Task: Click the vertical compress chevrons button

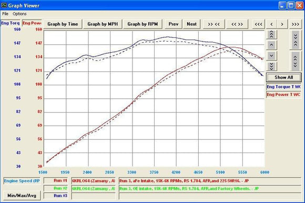Action: [x=296, y=40]
